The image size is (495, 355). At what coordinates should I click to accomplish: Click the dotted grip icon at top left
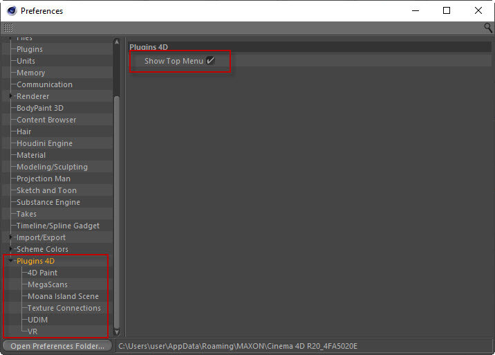point(8,28)
